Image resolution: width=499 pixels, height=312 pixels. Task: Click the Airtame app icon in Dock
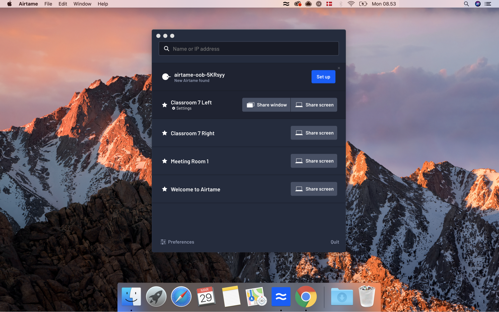pos(281,297)
